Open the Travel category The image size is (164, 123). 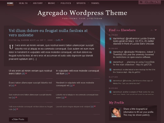click(x=95, y=3)
